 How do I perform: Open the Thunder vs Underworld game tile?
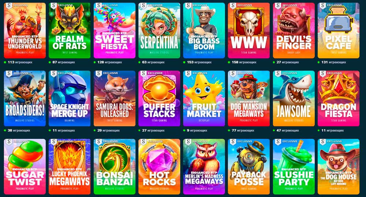click(25, 31)
